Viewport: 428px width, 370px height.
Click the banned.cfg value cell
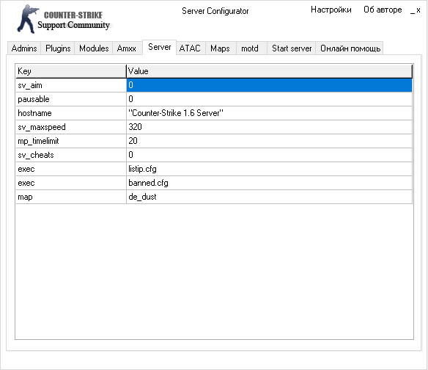pos(270,183)
